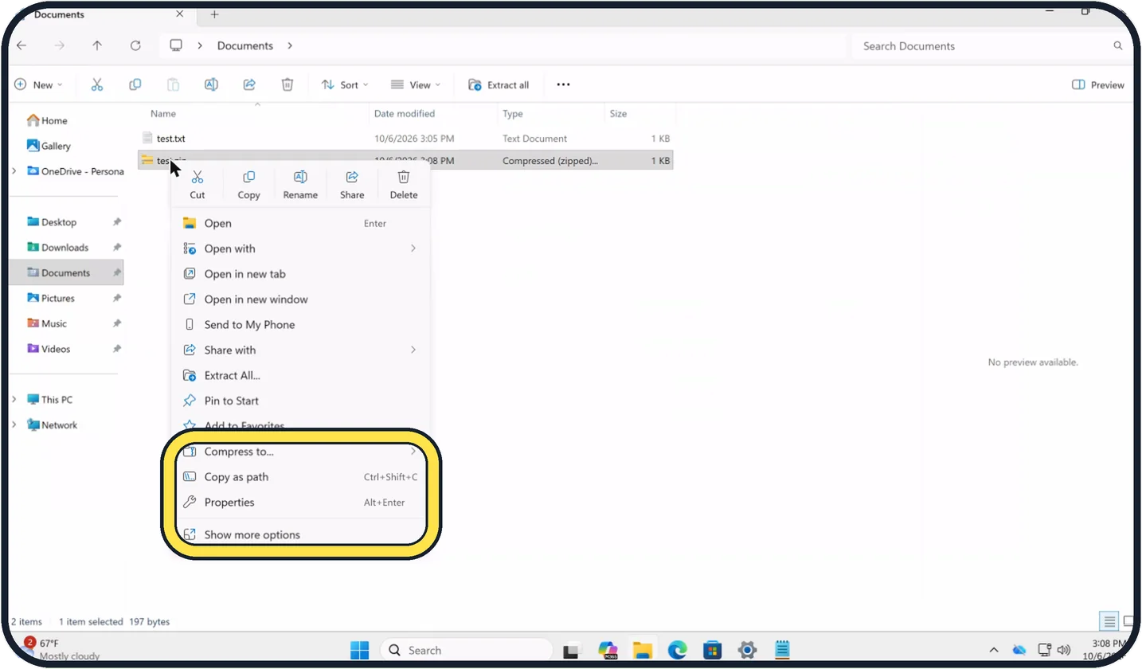Viewport: 1142px width, 669px height.
Task: Show hidden system tray icons chevron
Action: pos(994,650)
